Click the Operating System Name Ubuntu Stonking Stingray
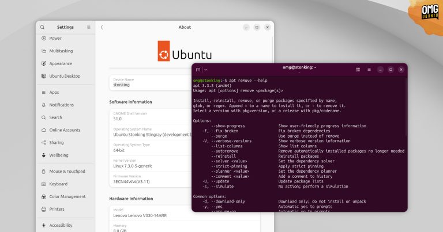The height and width of the screenshot is (232, 443). pos(152,135)
